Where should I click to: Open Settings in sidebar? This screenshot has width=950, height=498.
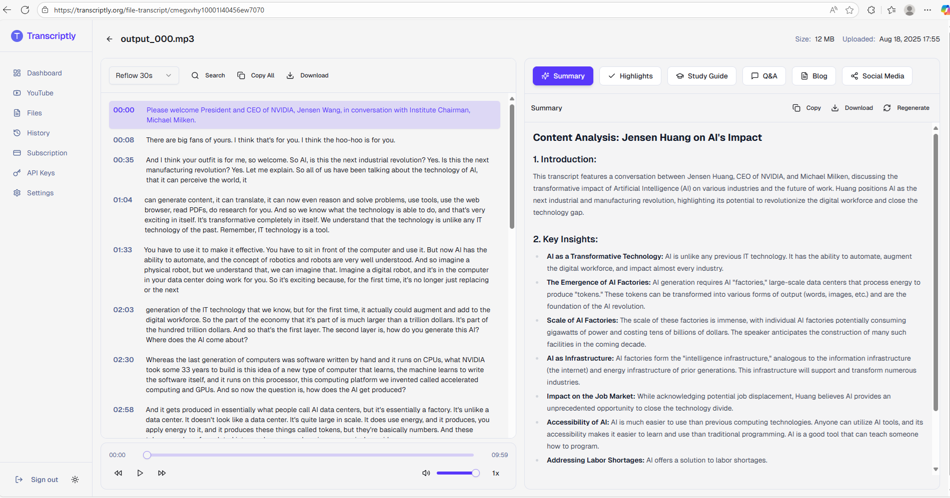point(34,193)
